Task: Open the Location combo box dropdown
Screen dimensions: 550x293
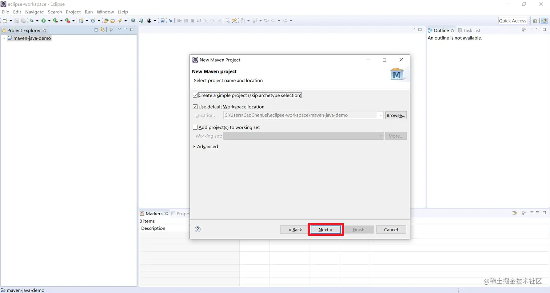Action: [380, 115]
